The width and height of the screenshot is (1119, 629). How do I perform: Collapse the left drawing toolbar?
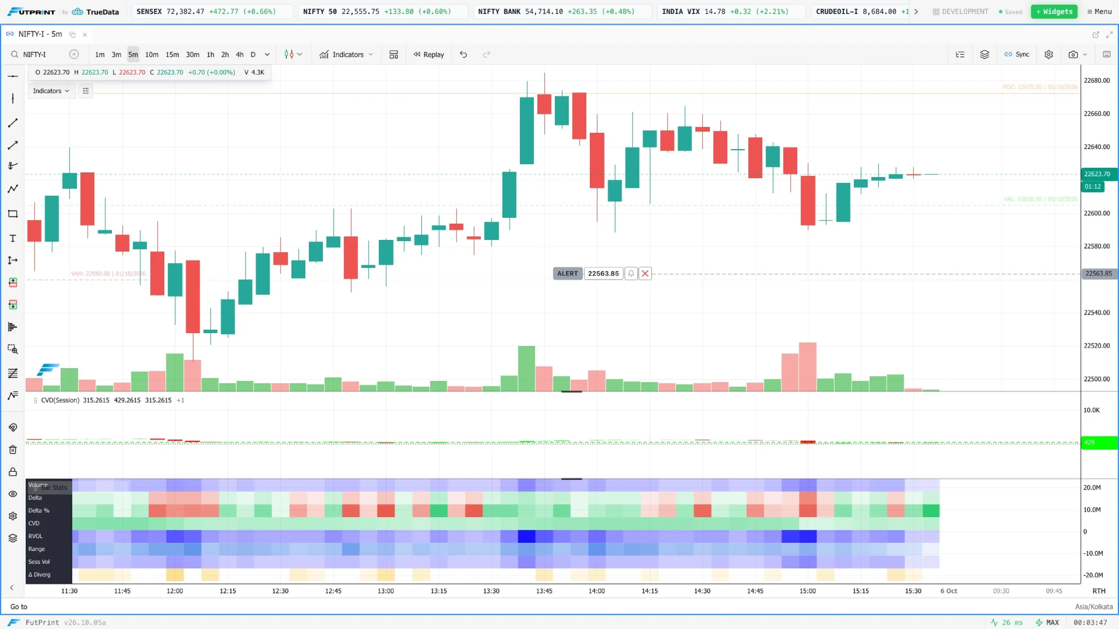pyautogui.click(x=12, y=588)
